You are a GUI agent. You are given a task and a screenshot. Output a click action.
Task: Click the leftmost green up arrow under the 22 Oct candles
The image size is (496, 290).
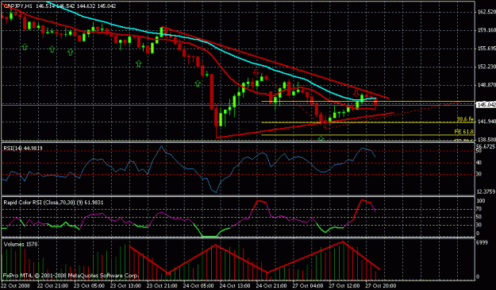coord(25,47)
